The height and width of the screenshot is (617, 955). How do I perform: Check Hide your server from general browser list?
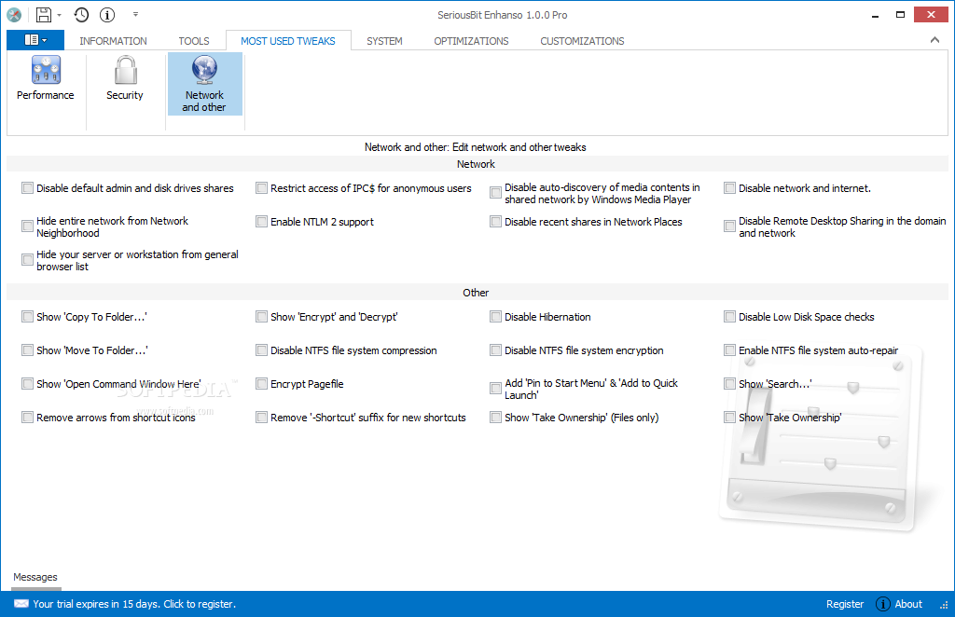click(27, 260)
